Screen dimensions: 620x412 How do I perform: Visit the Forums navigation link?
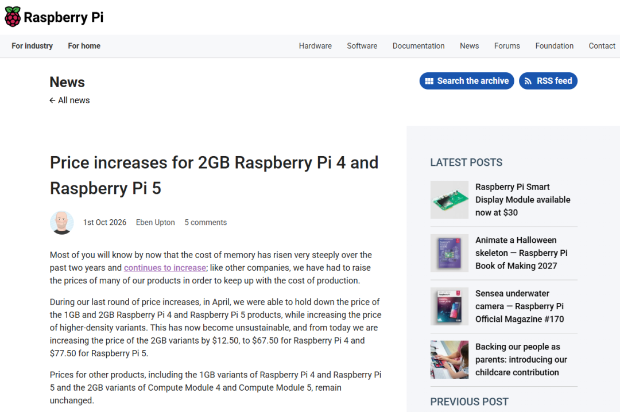(507, 46)
